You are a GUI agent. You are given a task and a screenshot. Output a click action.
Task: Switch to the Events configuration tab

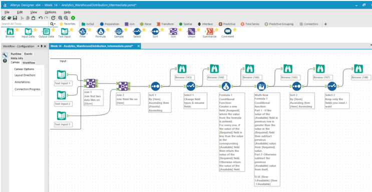coord(28,54)
